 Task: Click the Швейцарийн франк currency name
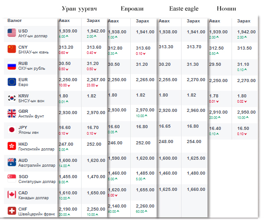(37, 214)
